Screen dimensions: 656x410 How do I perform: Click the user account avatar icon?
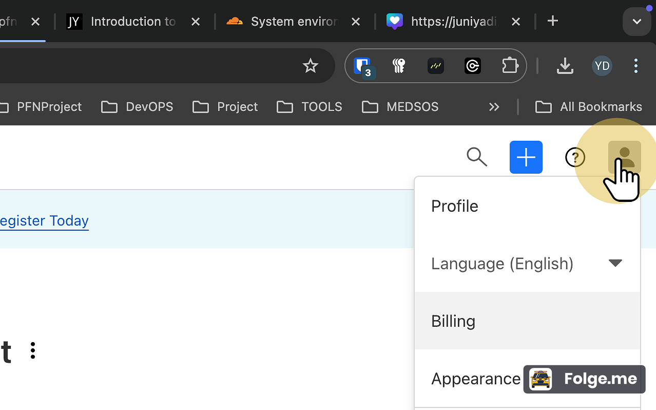click(x=624, y=157)
